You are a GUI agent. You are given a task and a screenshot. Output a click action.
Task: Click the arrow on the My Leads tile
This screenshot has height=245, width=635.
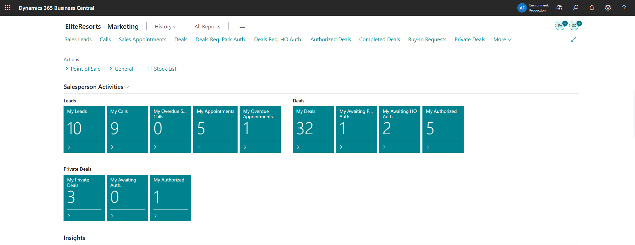pyautogui.click(x=69, y=147)
